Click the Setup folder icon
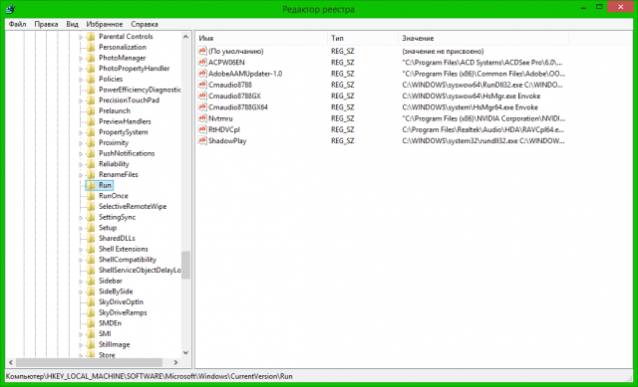Viewport: 638px width, 387px height. pyautogui.click(x=91, y=228)
